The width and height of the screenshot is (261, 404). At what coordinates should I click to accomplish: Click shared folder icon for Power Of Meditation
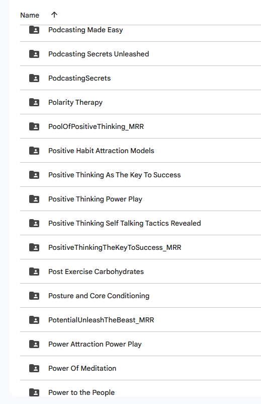(x=34, y=368)
